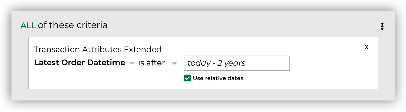This screenshot has height=112, width=406.
Task: Click the white checkmark in the green box
Action: pos(187,78)
